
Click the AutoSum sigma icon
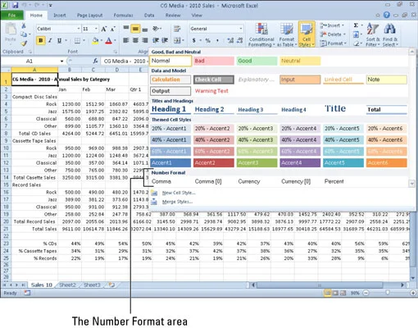(356, 25)
